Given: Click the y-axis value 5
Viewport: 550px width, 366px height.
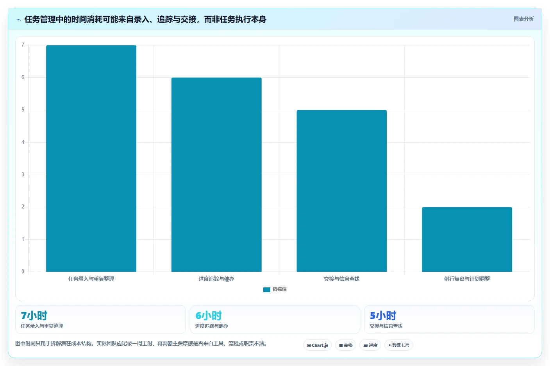Looking at the screenshot, I should point(23,110).
